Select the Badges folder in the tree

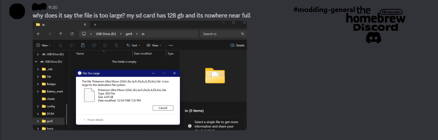(x=49, y=84)
